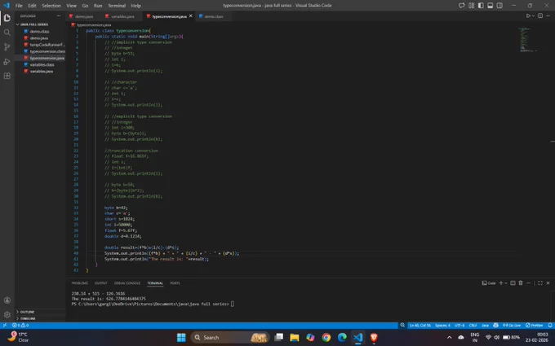Image resolution: width=555 pixels, height=346 pixels.
Task: Open the Run menu
Action: (98, 6)
